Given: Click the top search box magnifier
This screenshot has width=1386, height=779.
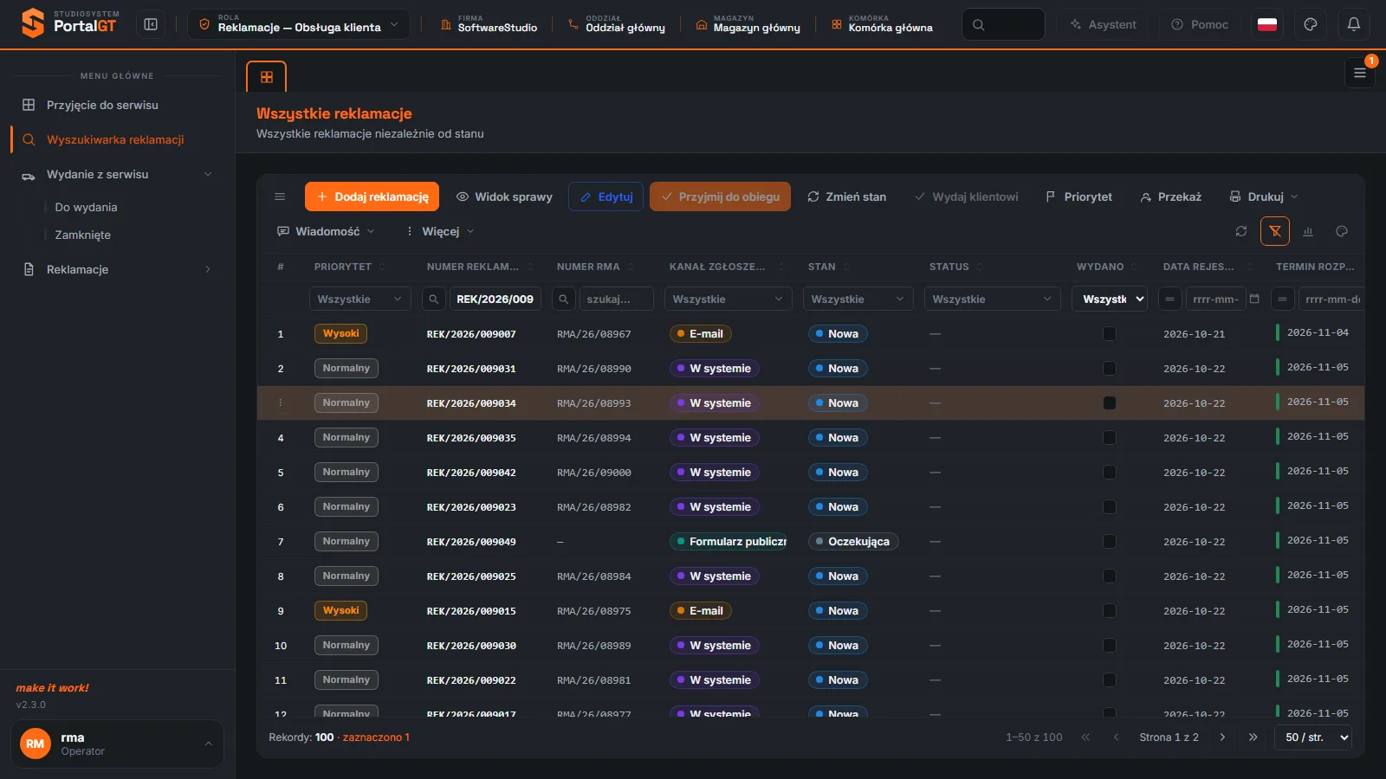Looking at the screenshot, I should tap(979, 24).
